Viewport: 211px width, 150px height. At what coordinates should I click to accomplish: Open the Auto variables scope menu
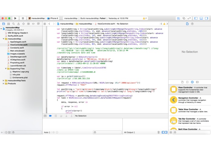[47, 132]
